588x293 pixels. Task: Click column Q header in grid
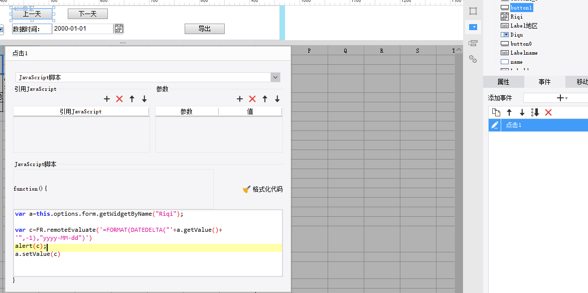point(346,50)
